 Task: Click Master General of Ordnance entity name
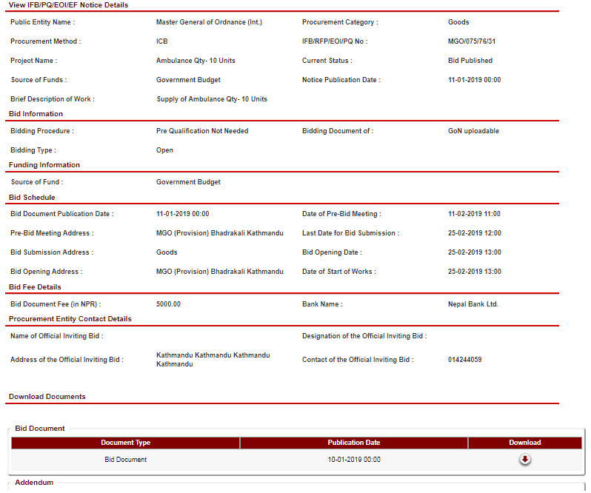(x=209, y=22)
